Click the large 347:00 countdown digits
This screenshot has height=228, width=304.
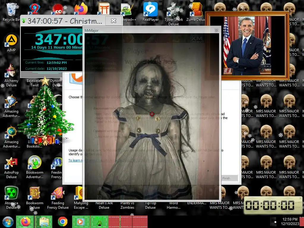(59, 39)
